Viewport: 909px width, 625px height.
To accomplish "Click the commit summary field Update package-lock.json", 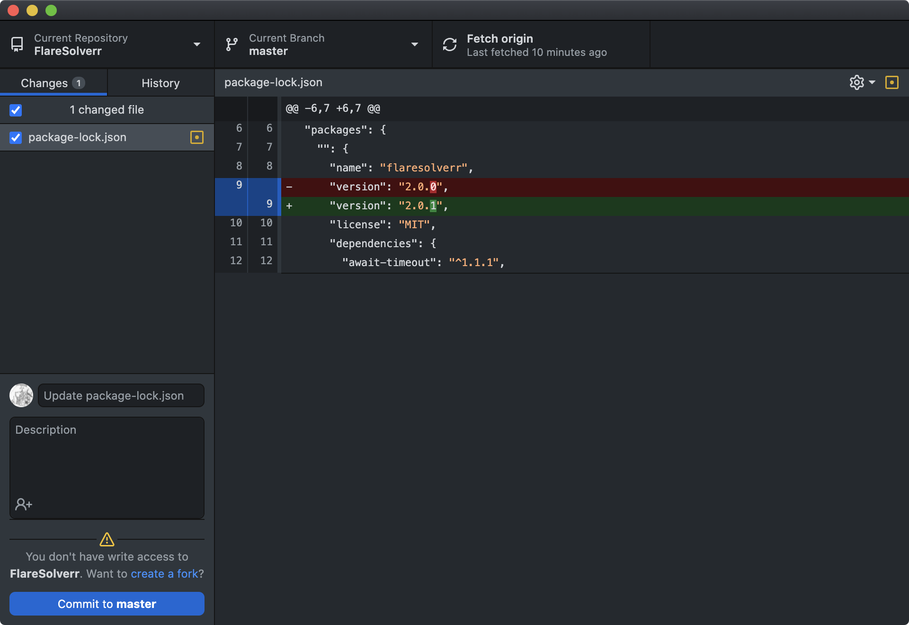I will 121,395.
